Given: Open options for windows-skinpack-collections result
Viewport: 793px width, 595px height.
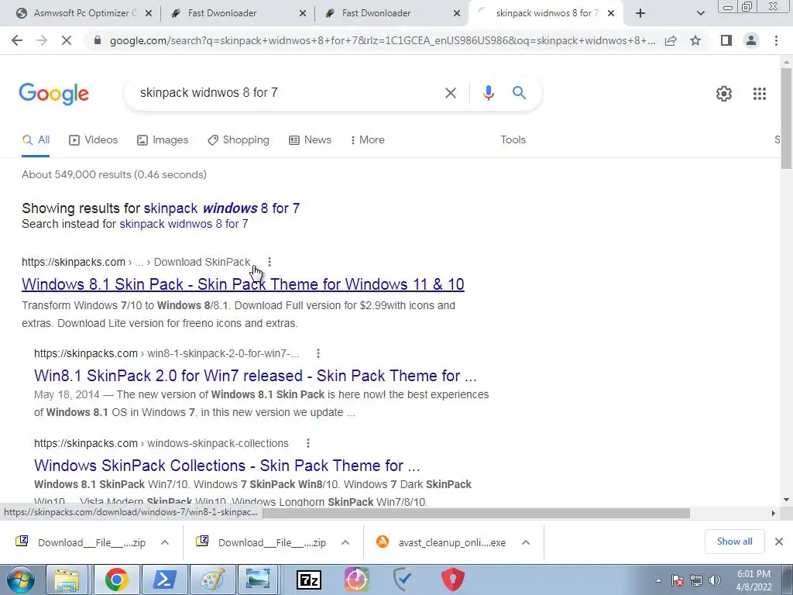Looking at the screenshot, I should click(308, 443).
